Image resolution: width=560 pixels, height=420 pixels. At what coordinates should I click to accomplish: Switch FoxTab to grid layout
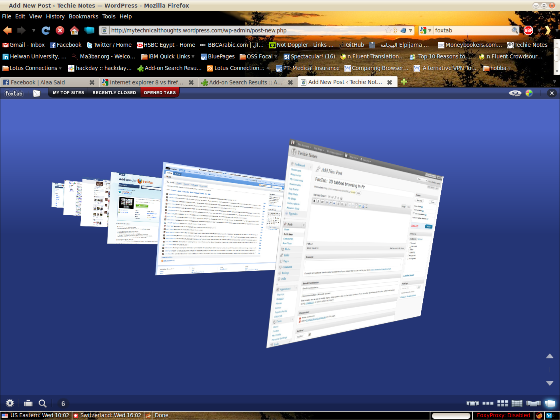pyautogui.click(x=502, y=403)
